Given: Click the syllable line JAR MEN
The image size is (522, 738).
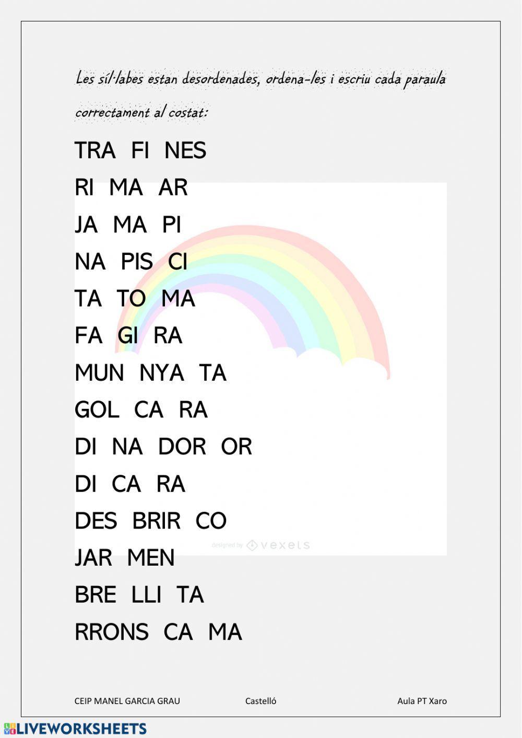Looking at the screenshot, I should [x=125, y=558].
